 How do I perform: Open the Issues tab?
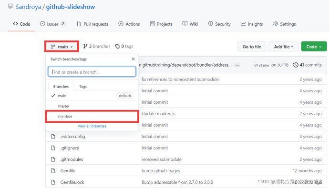pyautogui.click(x=52, y=24)
